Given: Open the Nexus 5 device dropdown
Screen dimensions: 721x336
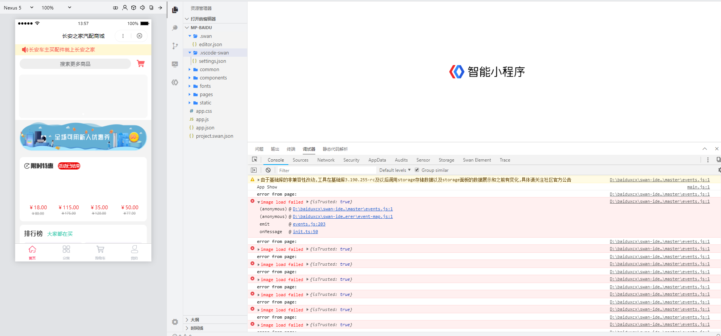Looking at the screenshot, I should pos(19,8).
